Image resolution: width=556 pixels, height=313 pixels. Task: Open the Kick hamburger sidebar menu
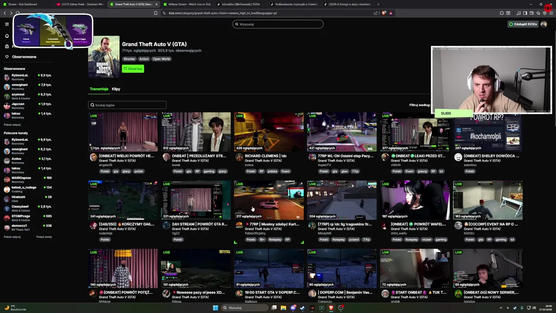pos(7,24)
